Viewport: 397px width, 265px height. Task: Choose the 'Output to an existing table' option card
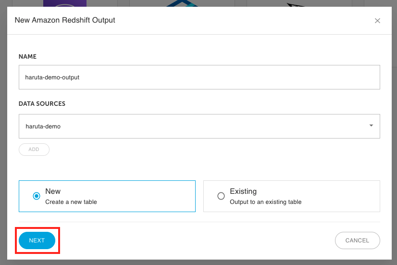292,196
